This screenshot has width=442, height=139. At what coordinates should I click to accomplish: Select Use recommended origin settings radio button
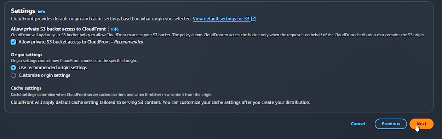[13, 68]
